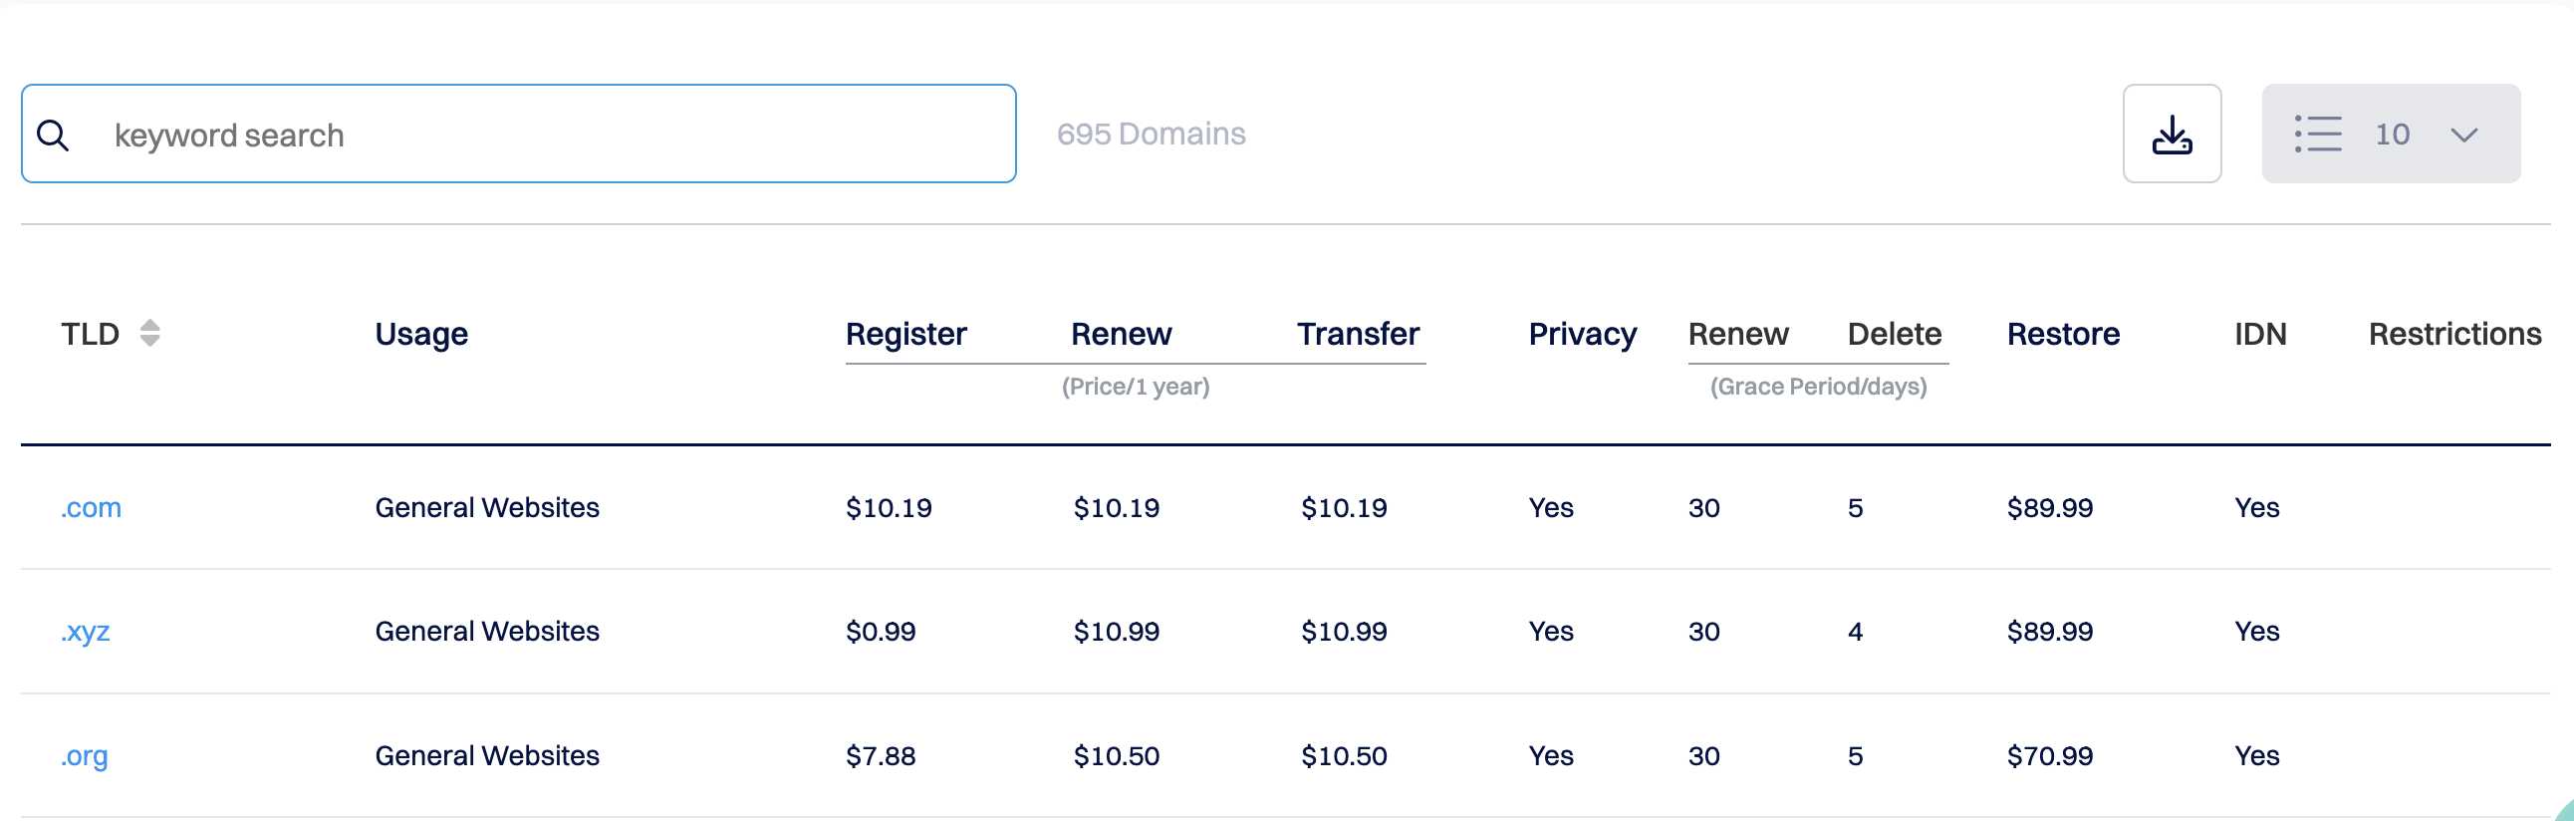This screenshot has width=2574, height=821.
Task: Open the .org domain link
Action: click(84, 756)
